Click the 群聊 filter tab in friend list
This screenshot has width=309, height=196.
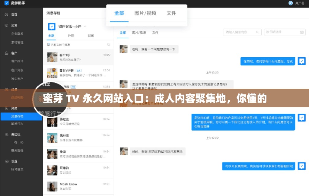pos(91,36)
